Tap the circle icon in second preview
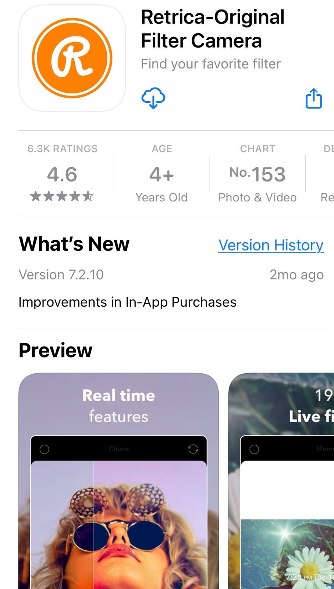Image resolution: width=334 pixels, height=589 pixels. 254,449
